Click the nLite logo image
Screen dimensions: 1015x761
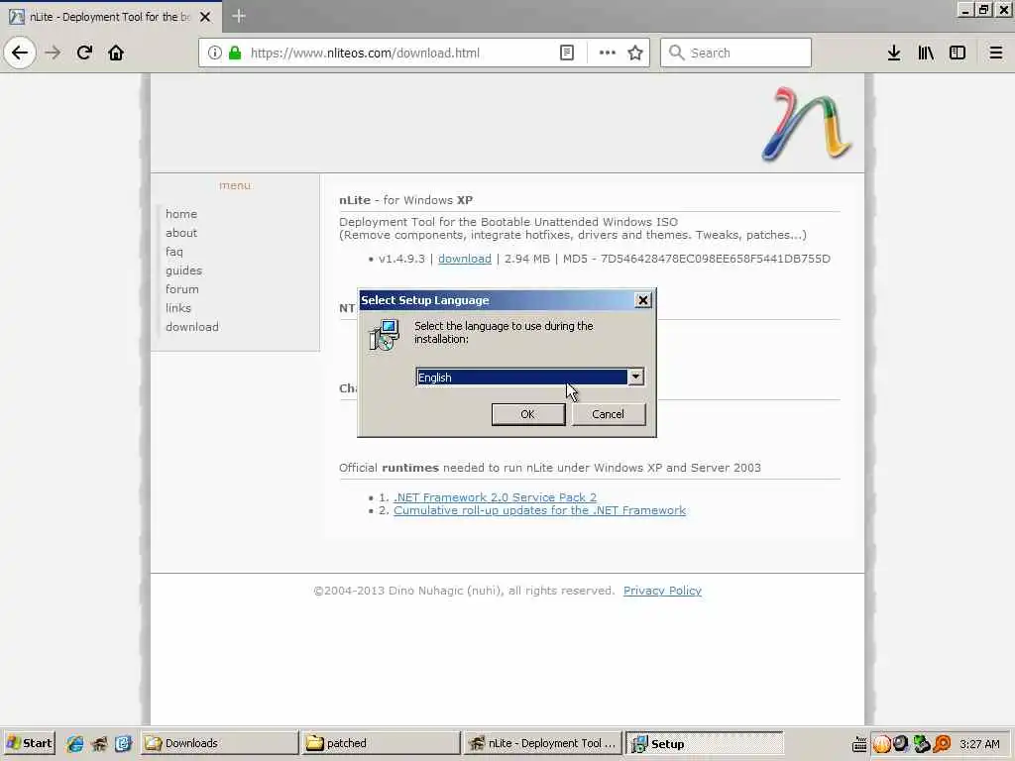(x=807, y=123)
